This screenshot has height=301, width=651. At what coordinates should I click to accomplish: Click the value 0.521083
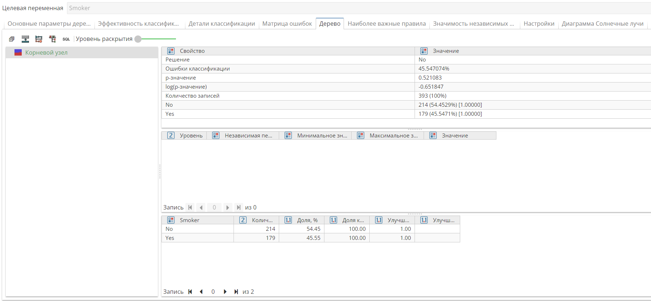click(x=430, y=78)
